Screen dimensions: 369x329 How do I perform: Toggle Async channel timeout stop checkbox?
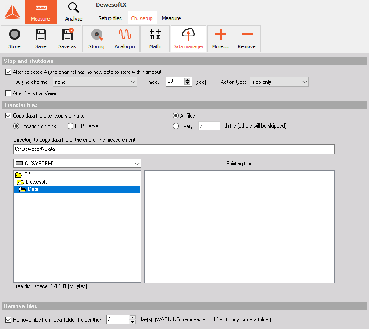point(9,72)
